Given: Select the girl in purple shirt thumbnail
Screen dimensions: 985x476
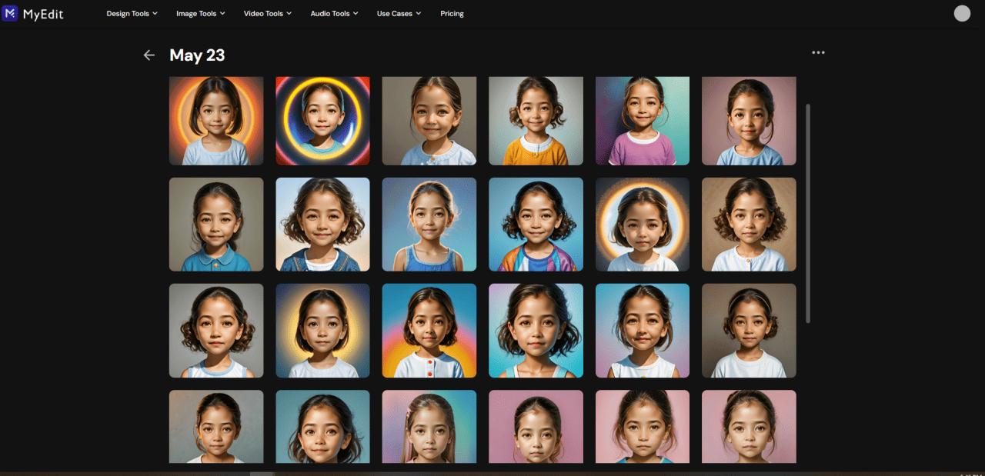Looking at the screenshot, I should [x=642, y=120].
